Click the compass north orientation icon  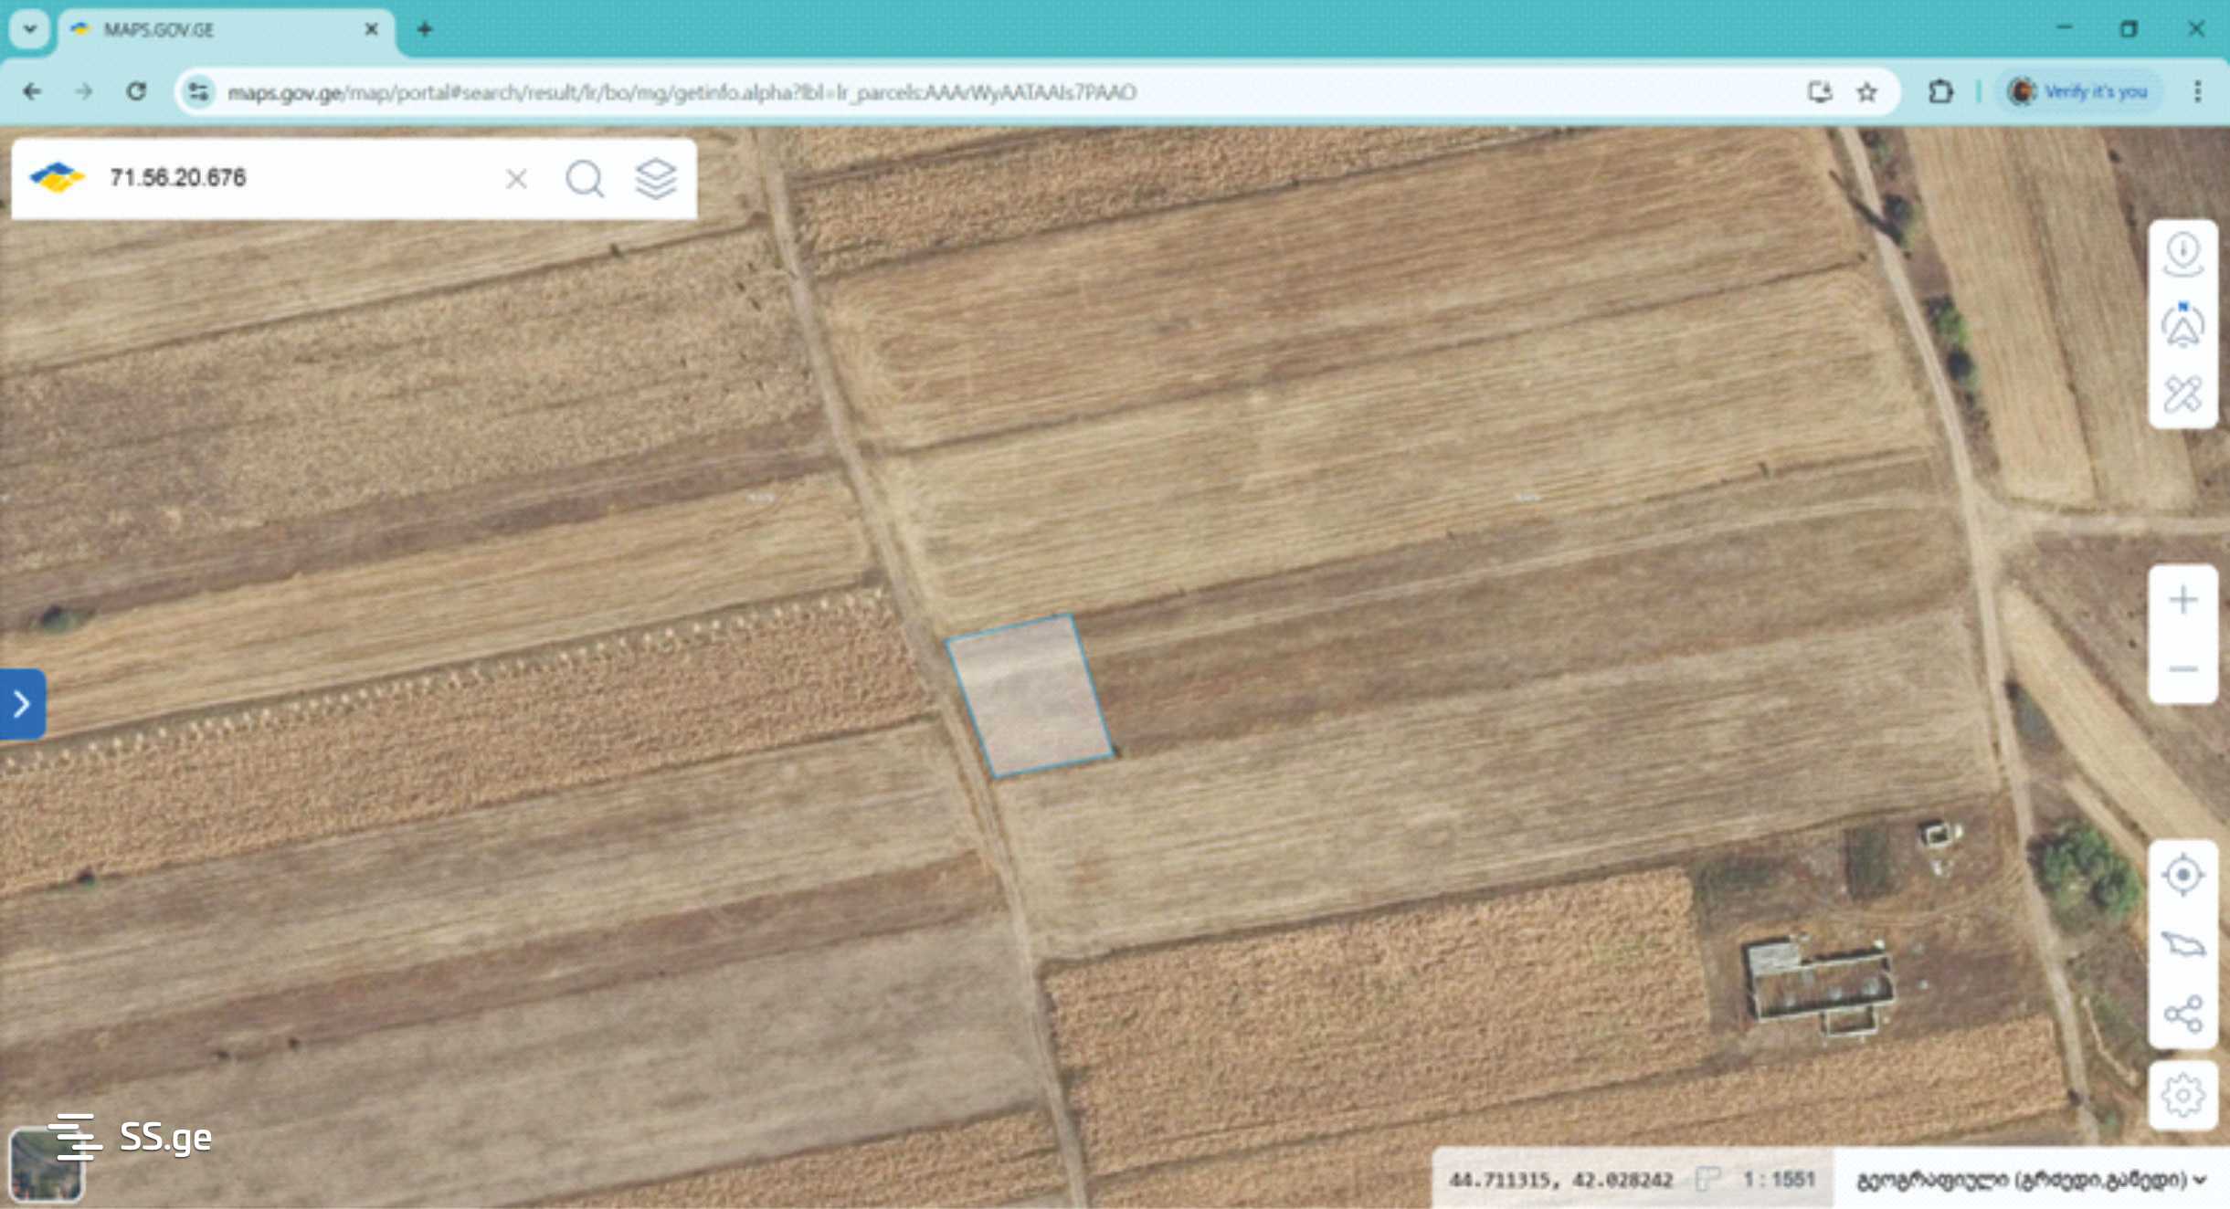[x=2182, y=325]
